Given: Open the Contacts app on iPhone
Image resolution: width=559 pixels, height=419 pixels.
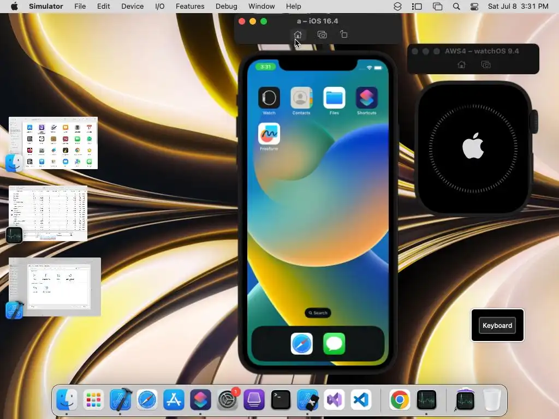Looking at the screenshot, I should point(301,98).
